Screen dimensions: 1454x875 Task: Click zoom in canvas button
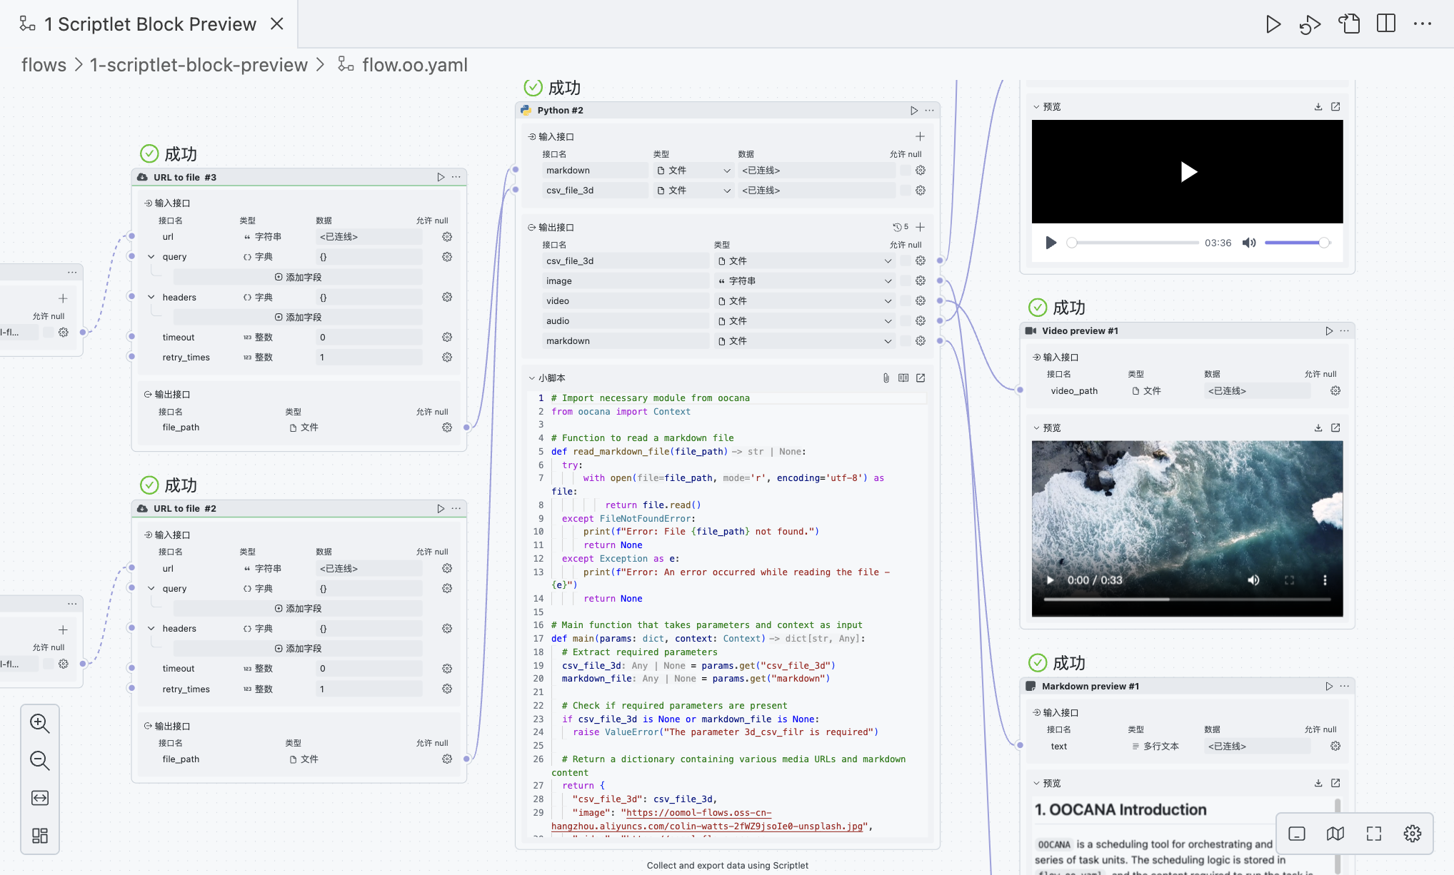tap(40, 723)
